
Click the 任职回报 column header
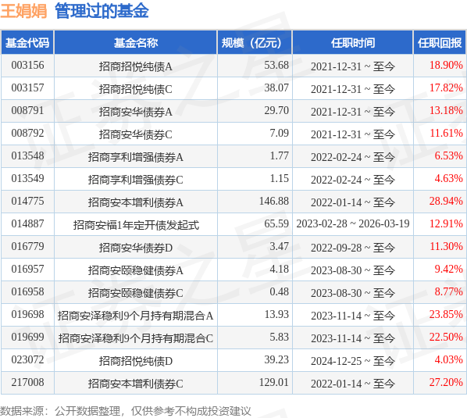coord(440,43)
